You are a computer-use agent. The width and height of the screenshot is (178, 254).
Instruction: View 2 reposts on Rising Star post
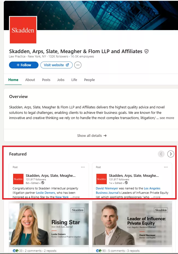point(50,251)
